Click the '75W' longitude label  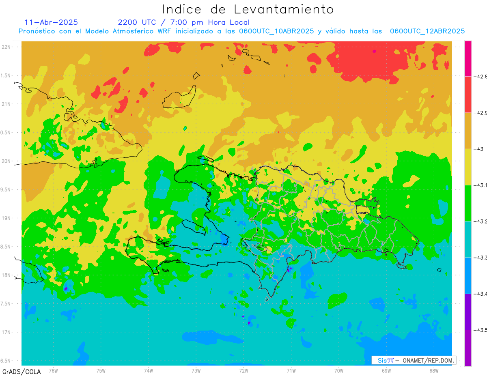101,370
